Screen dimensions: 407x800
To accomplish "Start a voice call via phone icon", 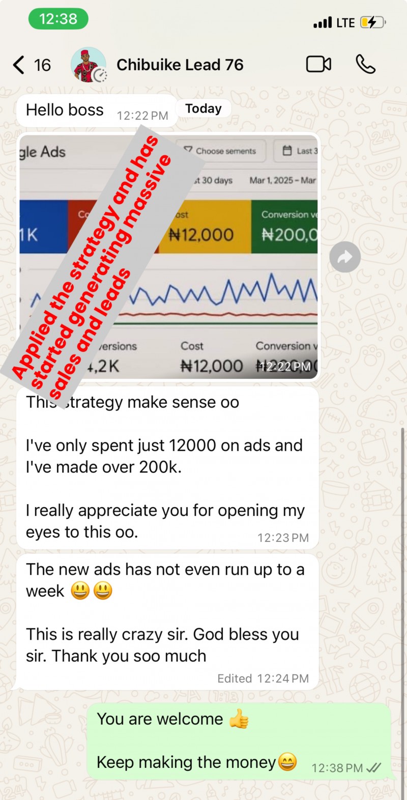I will coord(365,65).
